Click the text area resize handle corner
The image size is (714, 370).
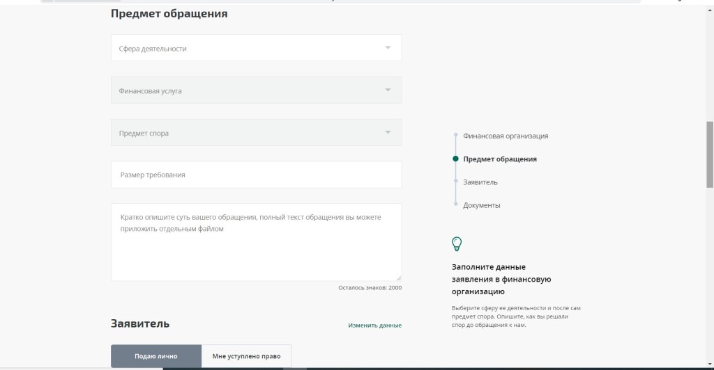tap(399, 278)
